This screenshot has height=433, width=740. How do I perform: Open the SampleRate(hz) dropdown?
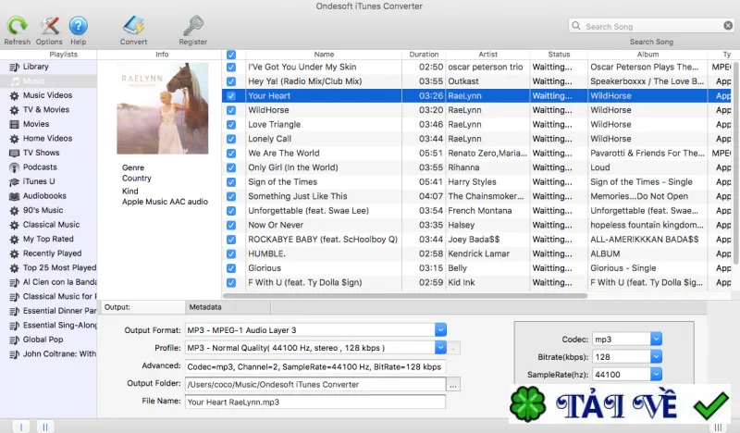pyautogui.click(x=656, y=374)
